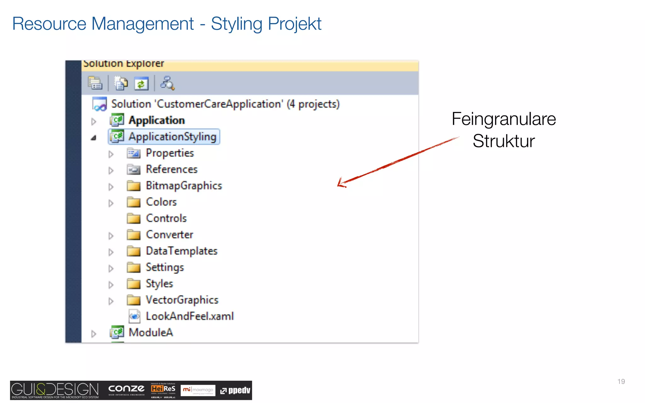Screen dimensions: 645x403
Task: Click the C# project icon beside ApplicationStyling
Action: click(x=117, y=137)
